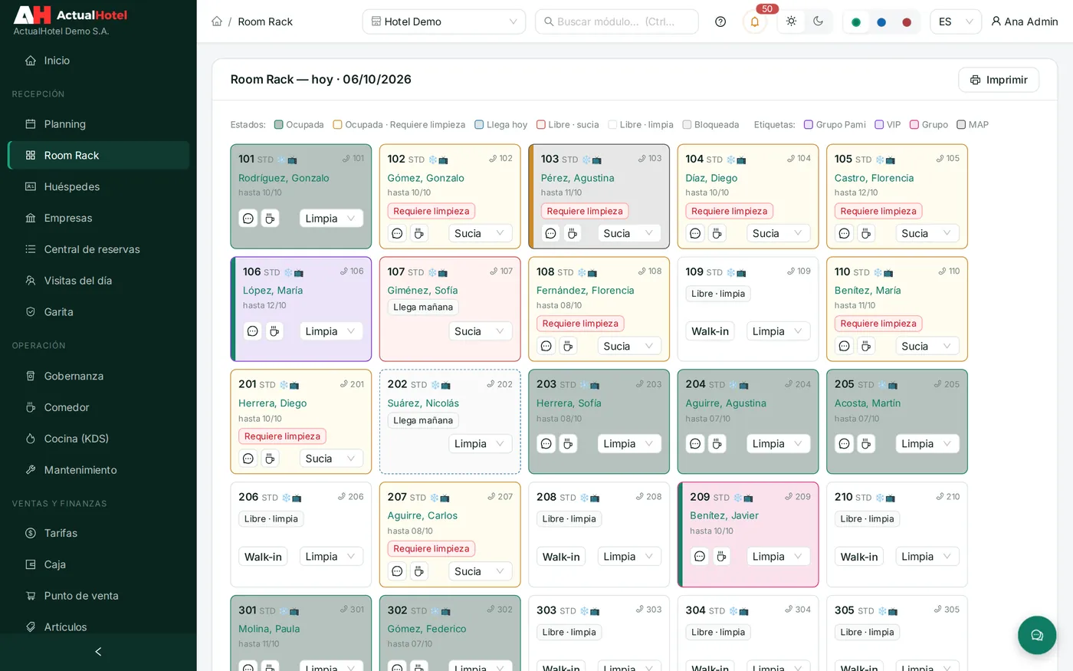This screenshot has height=671, width=1073.
Task: Start Walk-in for room 109
Action: (x=710, y=331)
